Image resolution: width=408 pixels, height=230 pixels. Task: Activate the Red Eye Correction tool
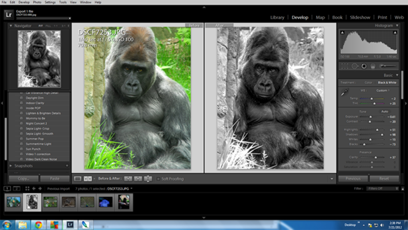(364, 66)
